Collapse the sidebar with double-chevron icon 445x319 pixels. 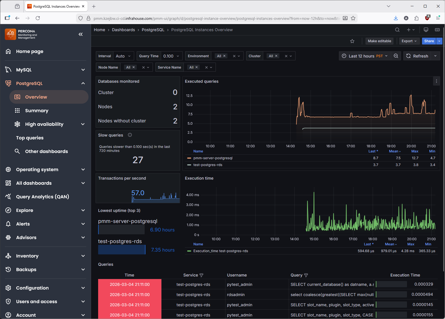point(81,34)
